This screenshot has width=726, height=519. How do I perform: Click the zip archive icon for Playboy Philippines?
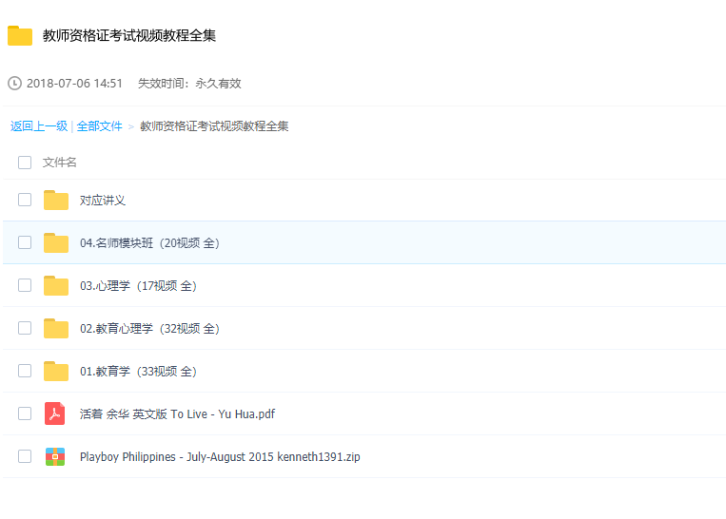(x=55, y=456)
